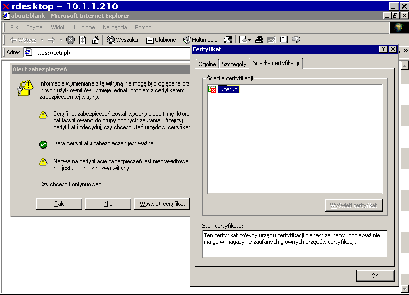Viewport: 409px width, 295px height.
Task: Click the 'Stan certyfikatu:' label
Action: (223, 226)
